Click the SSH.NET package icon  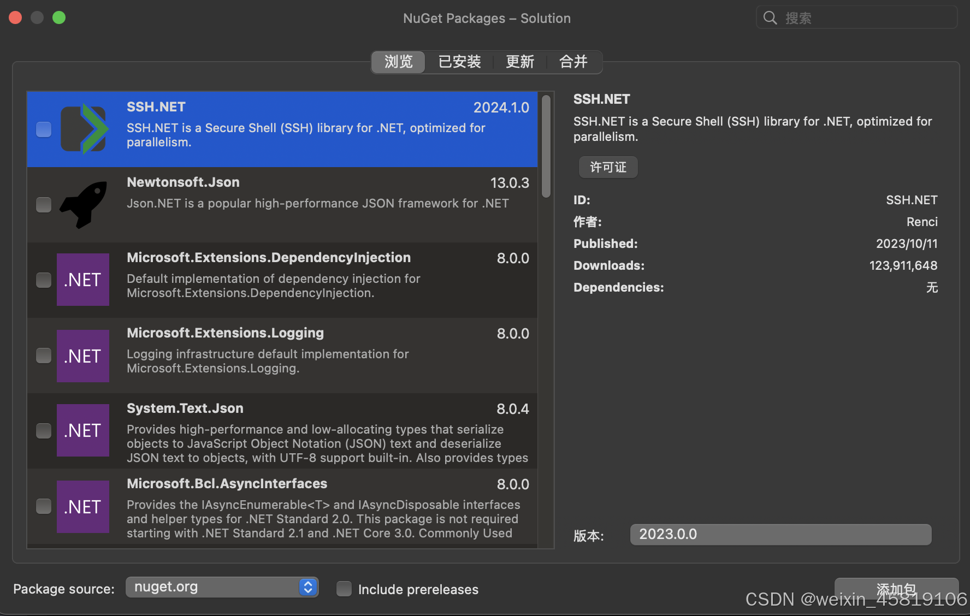pos(84,129)
